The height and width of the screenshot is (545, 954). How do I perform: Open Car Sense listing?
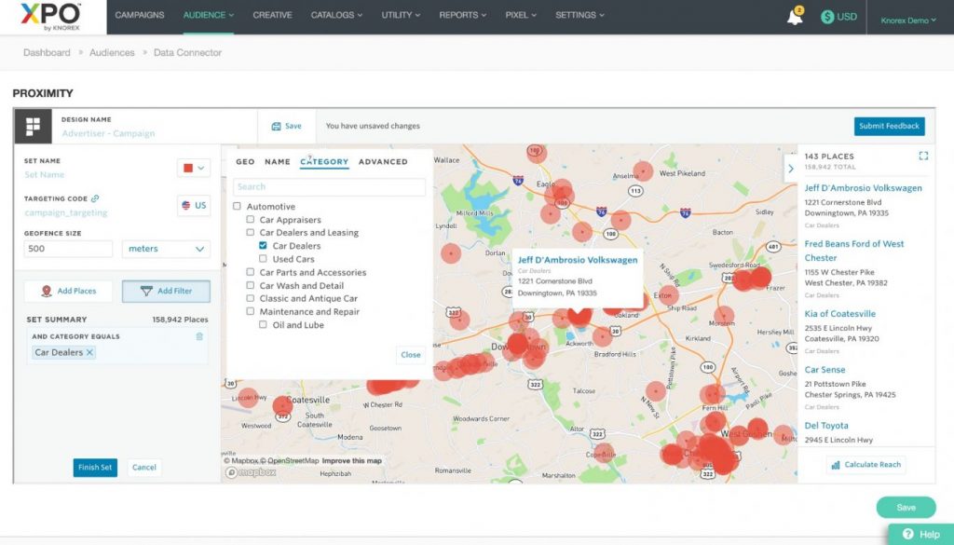click(825, 370)
